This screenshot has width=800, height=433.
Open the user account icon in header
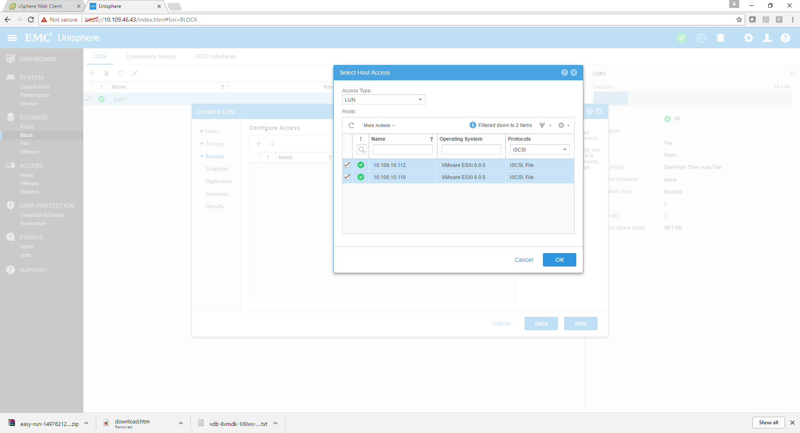[767, 38]
